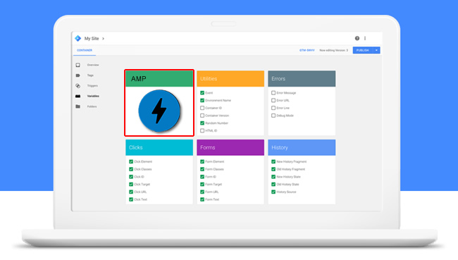
Task: Click the green AMP card header
Action: coord(159,79)
